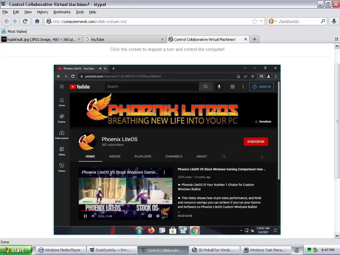Go to Mypal home page icon
Image resolution: width=340 pixels, height=255 pixels.
click(x=37, y=21)
